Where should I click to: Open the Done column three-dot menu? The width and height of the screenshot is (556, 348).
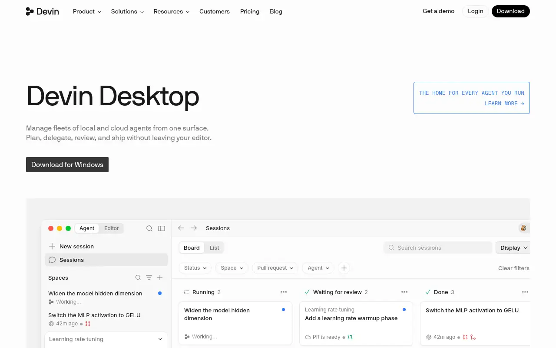[x=525, y=292]
